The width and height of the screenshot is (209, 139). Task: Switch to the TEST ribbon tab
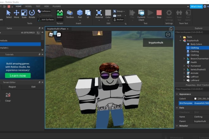38,6
